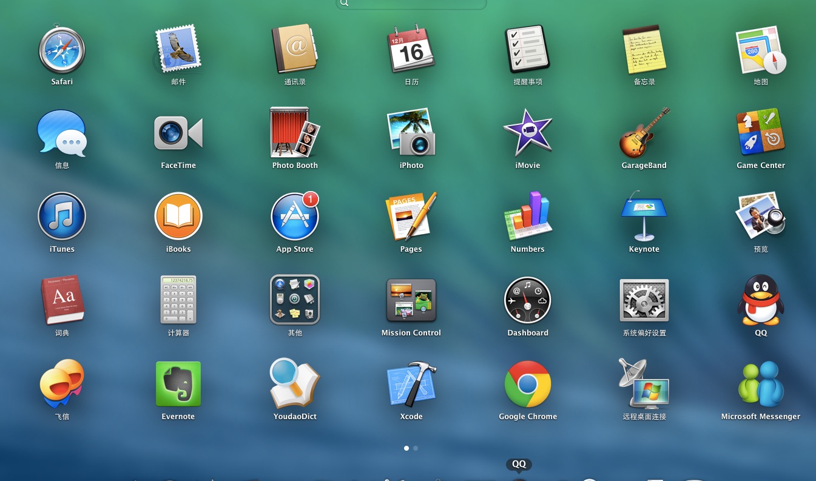Open 通讯录 contacts app

tap(294, 49)
